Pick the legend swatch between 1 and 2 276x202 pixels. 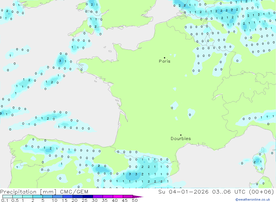pyautogui.click(x=27, y=196)
